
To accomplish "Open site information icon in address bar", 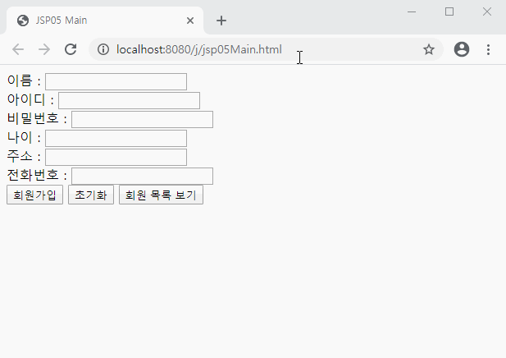I will 103,49.
